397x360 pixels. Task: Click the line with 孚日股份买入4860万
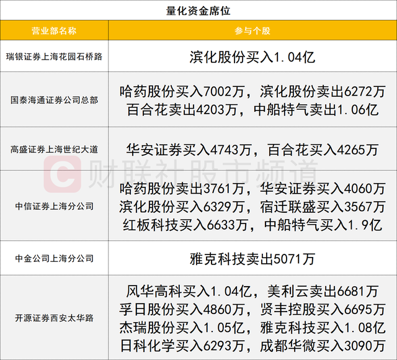click(x=252, y=309)
